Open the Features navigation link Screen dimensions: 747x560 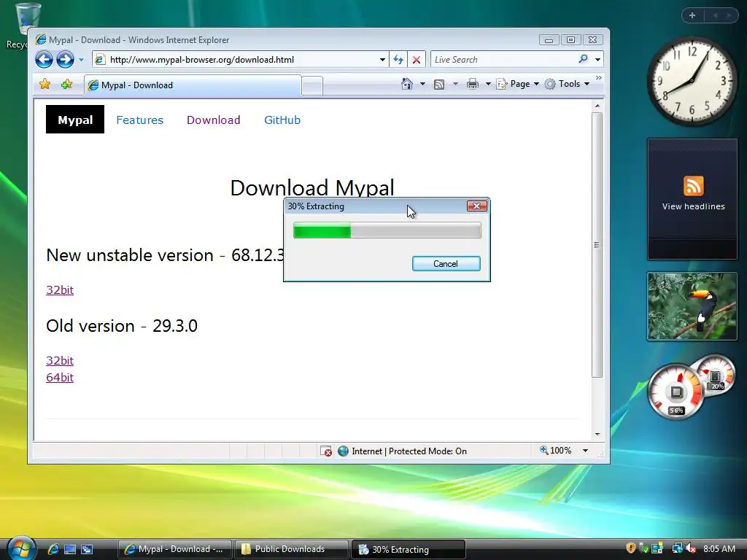(139, 120)
